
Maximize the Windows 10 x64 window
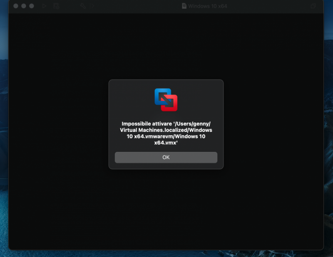(x=32, y=6)
